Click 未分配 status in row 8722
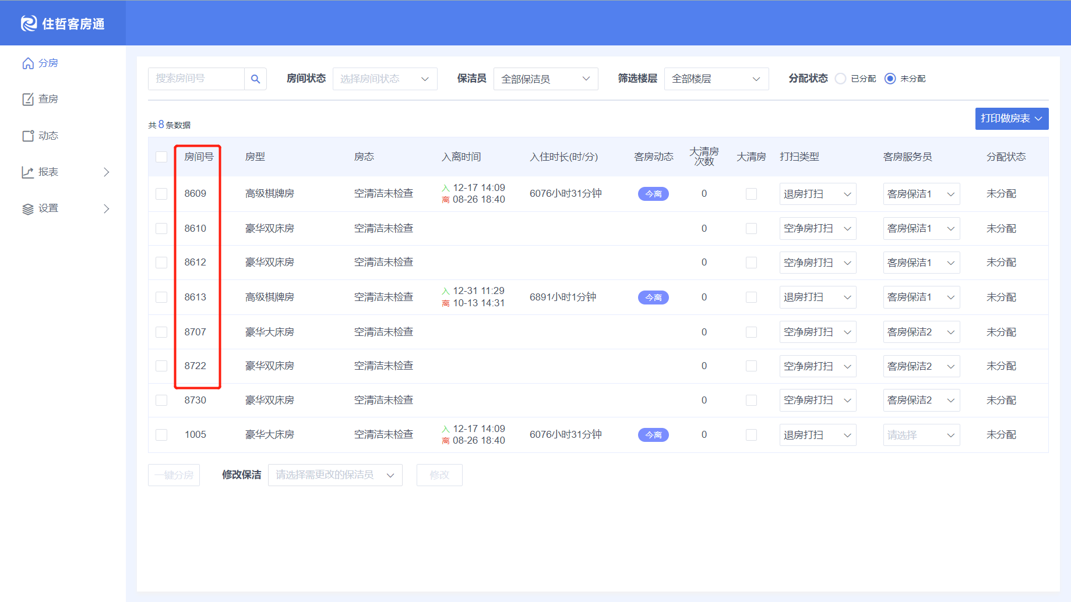 (1001, 366)
